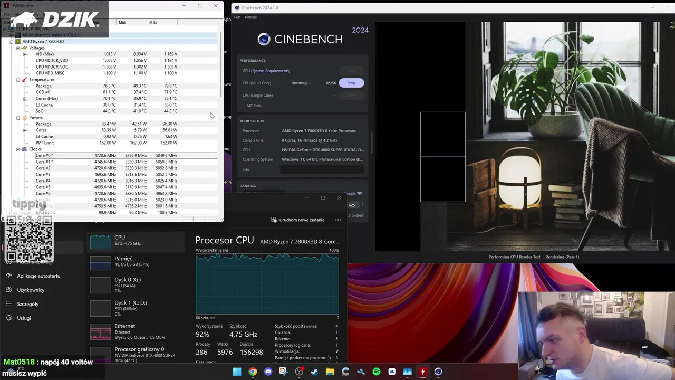Select the CPU VDDCR_SOC voltage row

[x=126, y=67]
